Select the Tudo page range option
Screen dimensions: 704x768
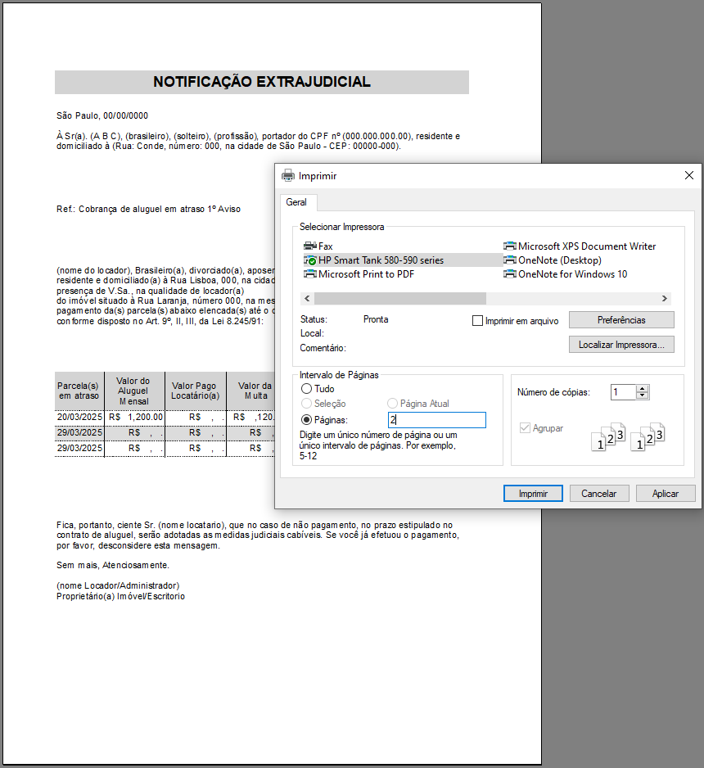[x=306, y=389]
